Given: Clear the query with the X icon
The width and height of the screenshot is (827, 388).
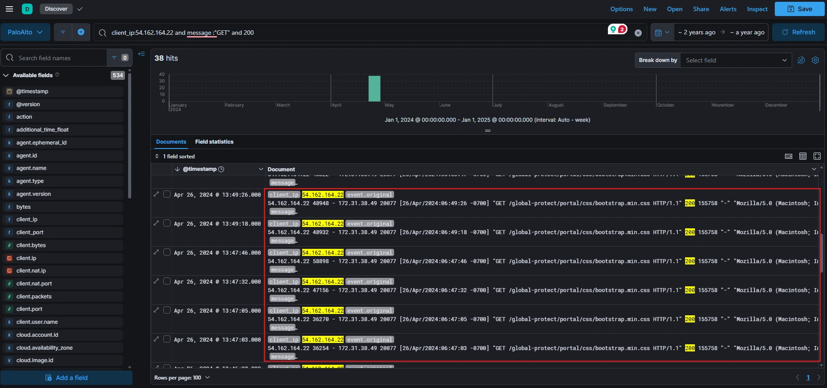Looking at the screenshot, I should click(638, 33).
